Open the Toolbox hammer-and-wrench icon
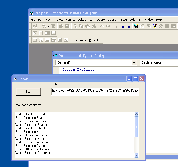 pyautogui.click(x=161, y=26)
